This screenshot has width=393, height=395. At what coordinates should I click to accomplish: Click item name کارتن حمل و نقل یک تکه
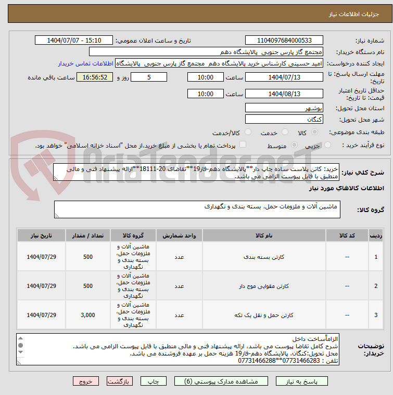264,315
